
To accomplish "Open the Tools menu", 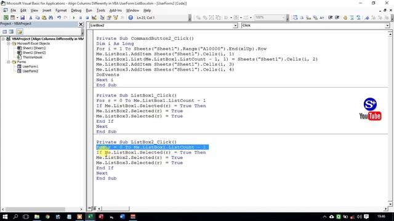I will 101,10.
